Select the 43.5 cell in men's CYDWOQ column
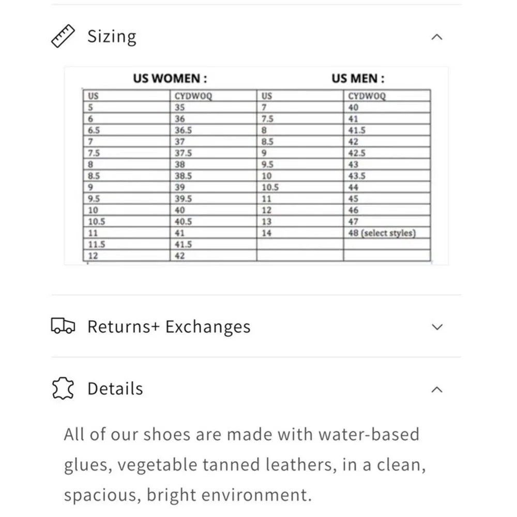 [387, 176]
